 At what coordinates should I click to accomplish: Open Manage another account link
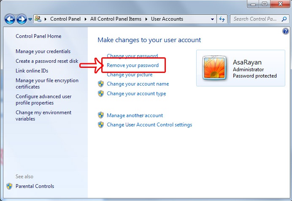click(135, 115)
